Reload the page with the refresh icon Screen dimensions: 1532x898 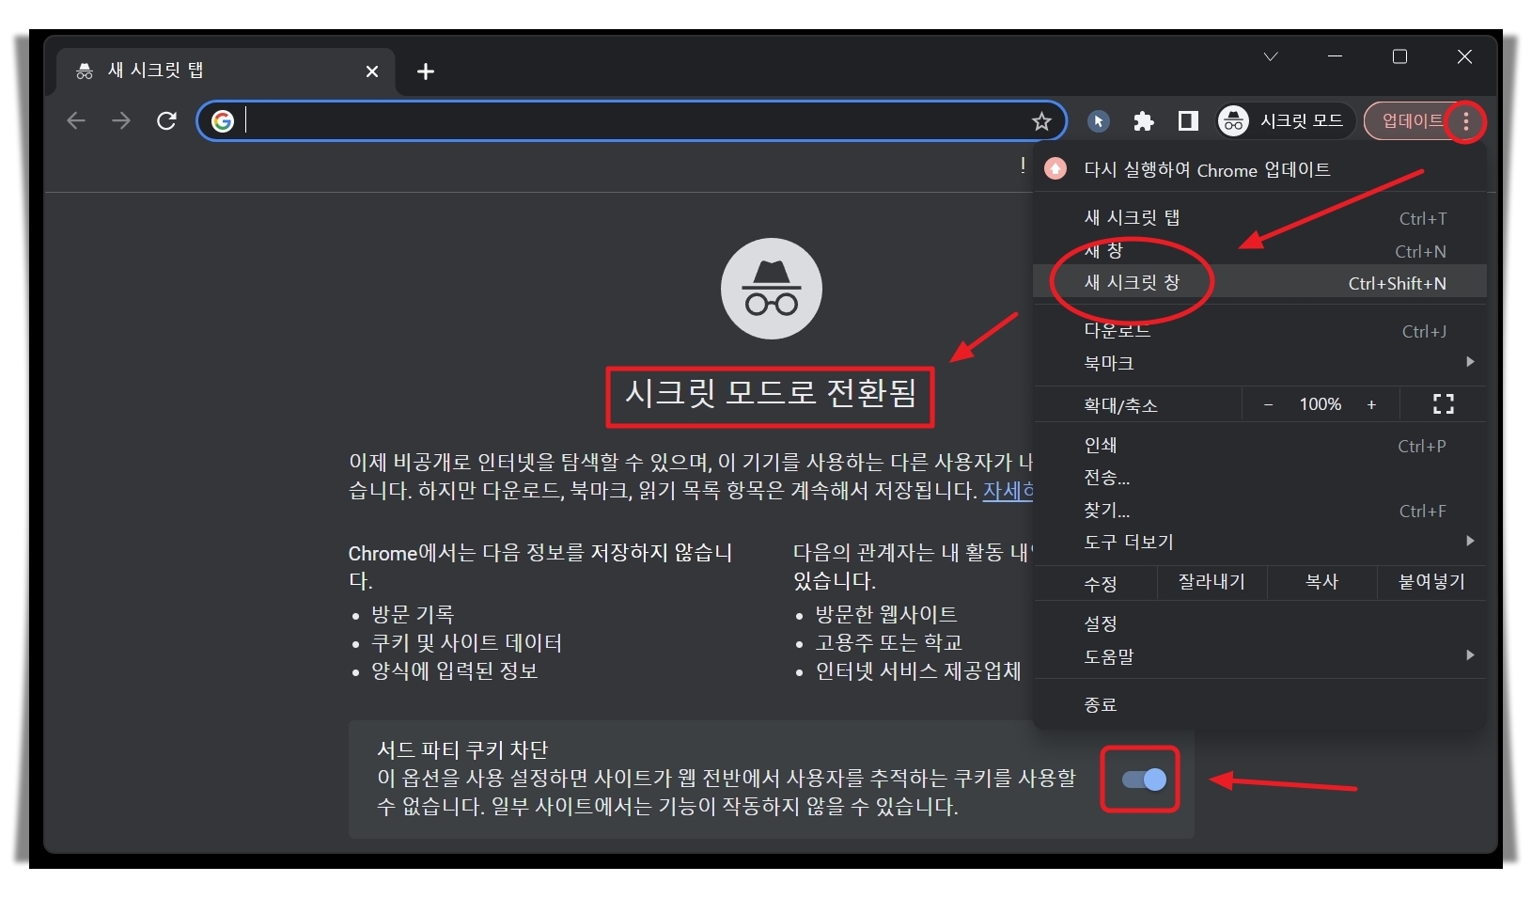[166, 120]
